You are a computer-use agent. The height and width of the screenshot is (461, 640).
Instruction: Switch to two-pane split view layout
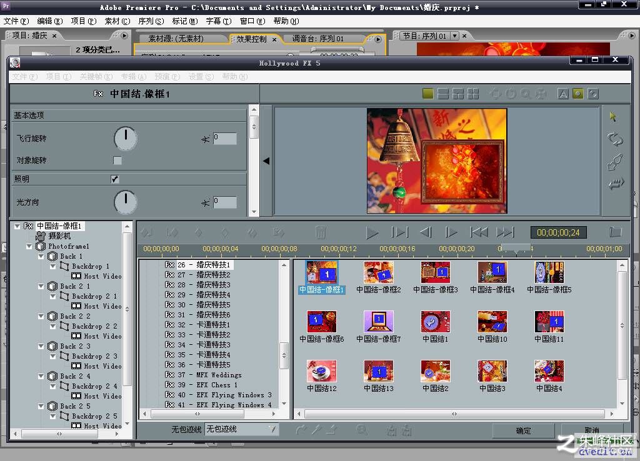click(x=443, y=94)
